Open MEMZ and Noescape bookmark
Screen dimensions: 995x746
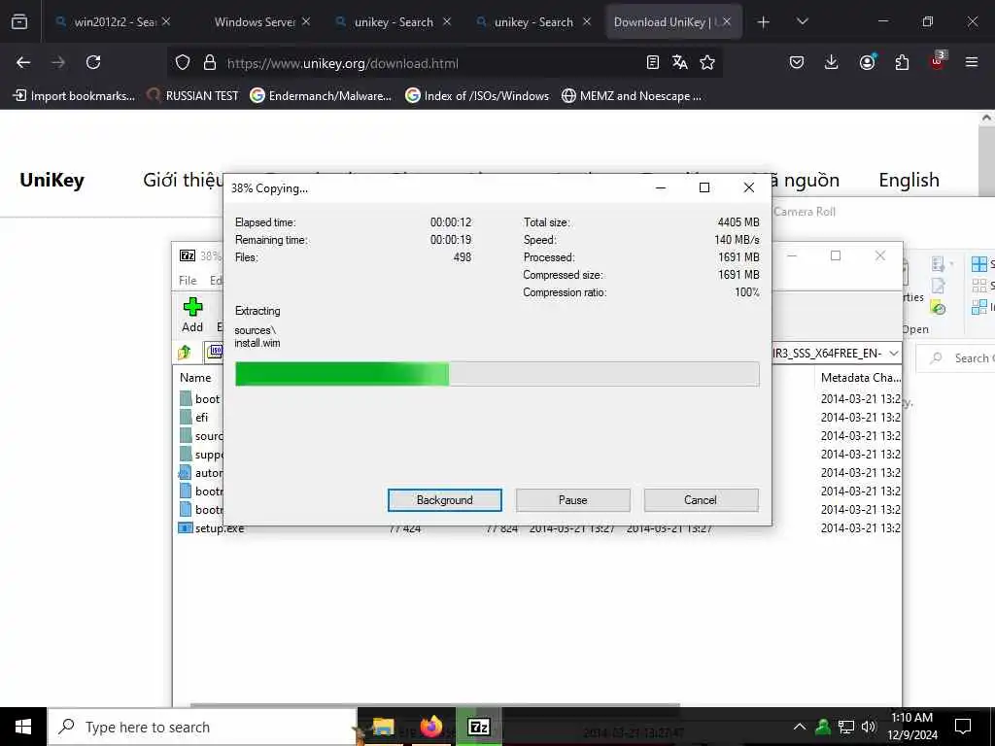632,96
